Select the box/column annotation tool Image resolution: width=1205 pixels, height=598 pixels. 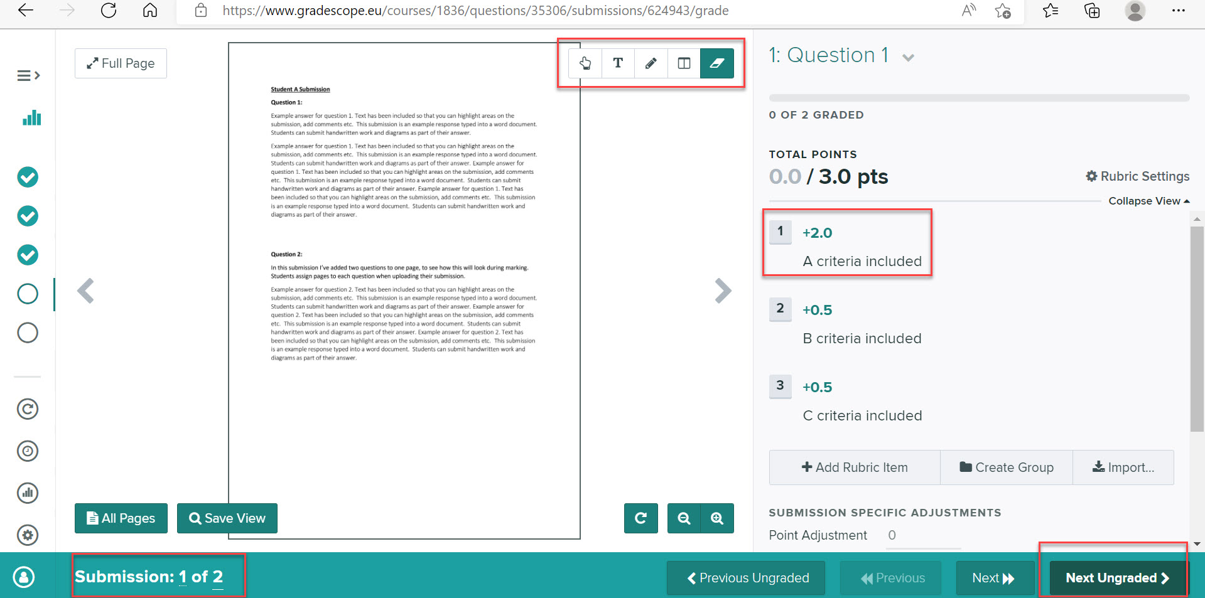[684, 63]
